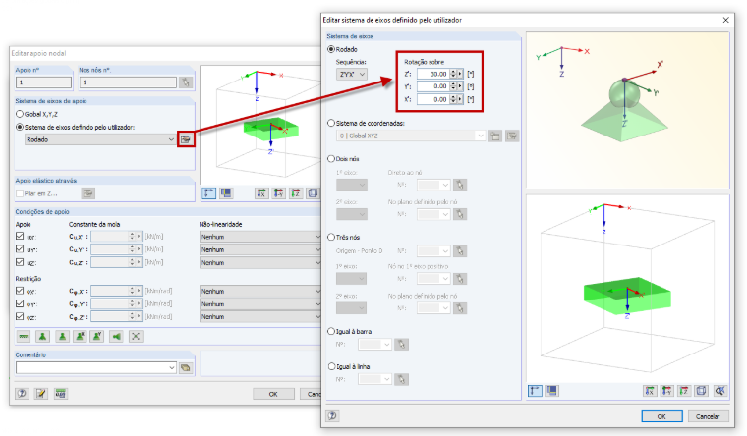
Task: Open the edit user-defined axis system button
Action: [186, 139]
